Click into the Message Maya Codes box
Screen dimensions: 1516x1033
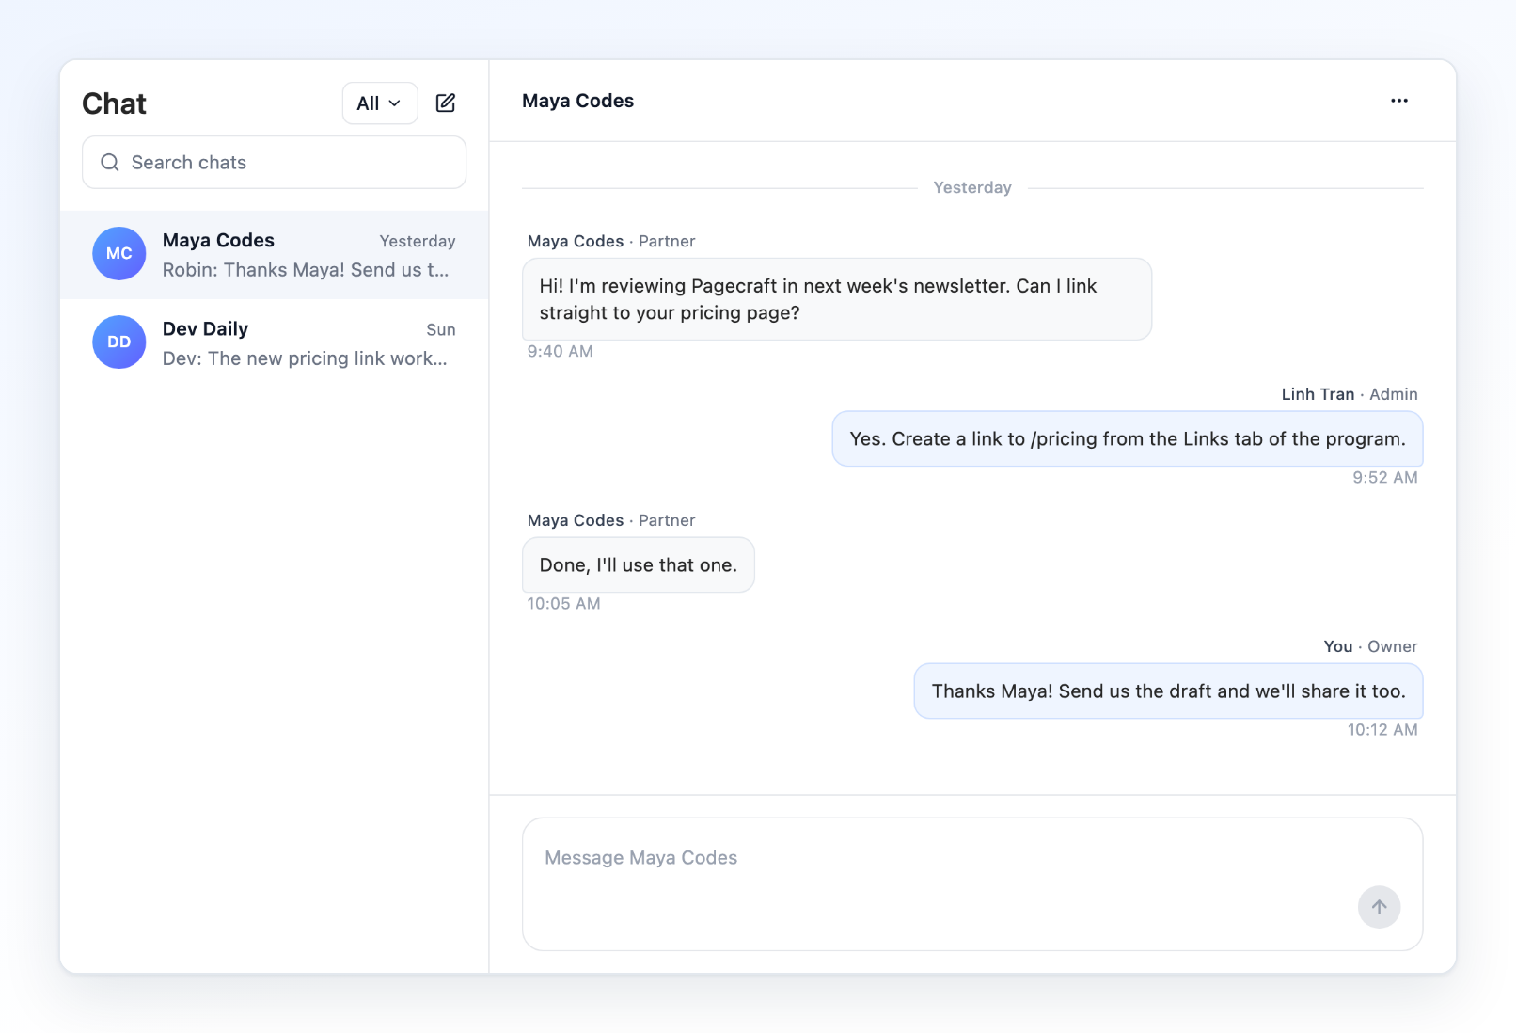(972, 883)
